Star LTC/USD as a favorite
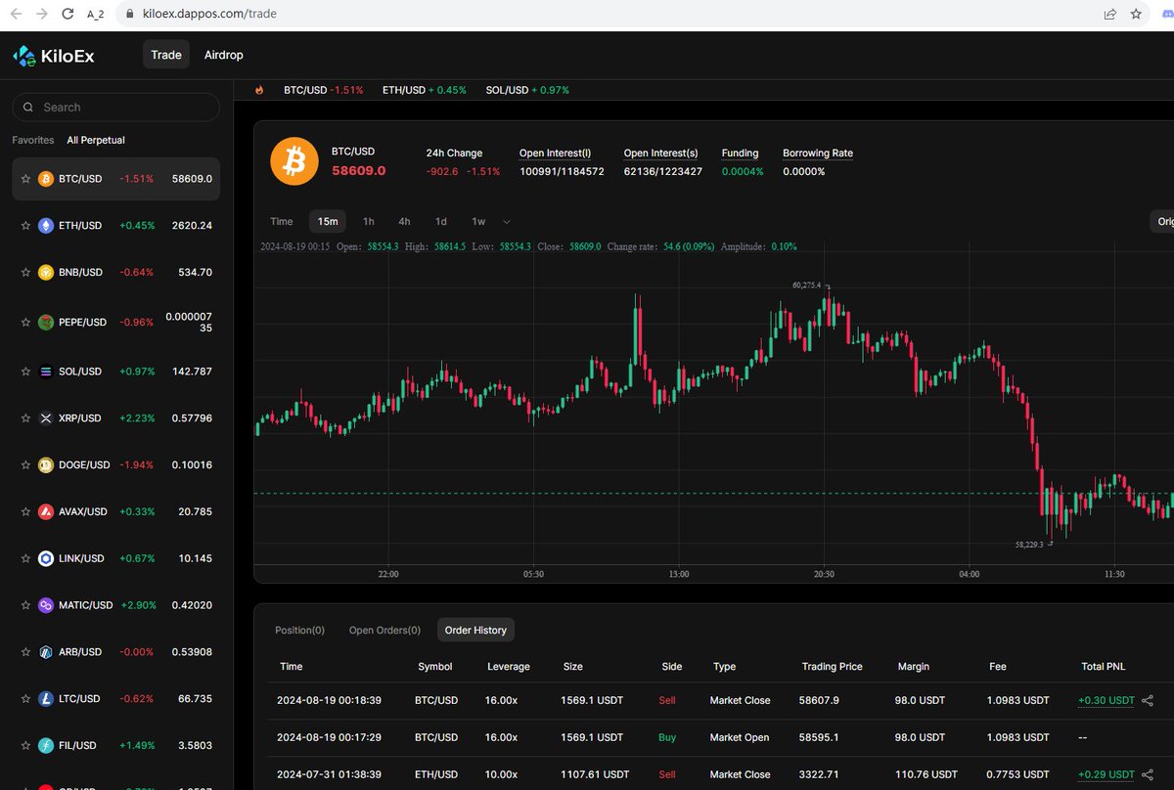This screenshot has width=1174, height=790. pyautogui.click(x=26, y=699)
